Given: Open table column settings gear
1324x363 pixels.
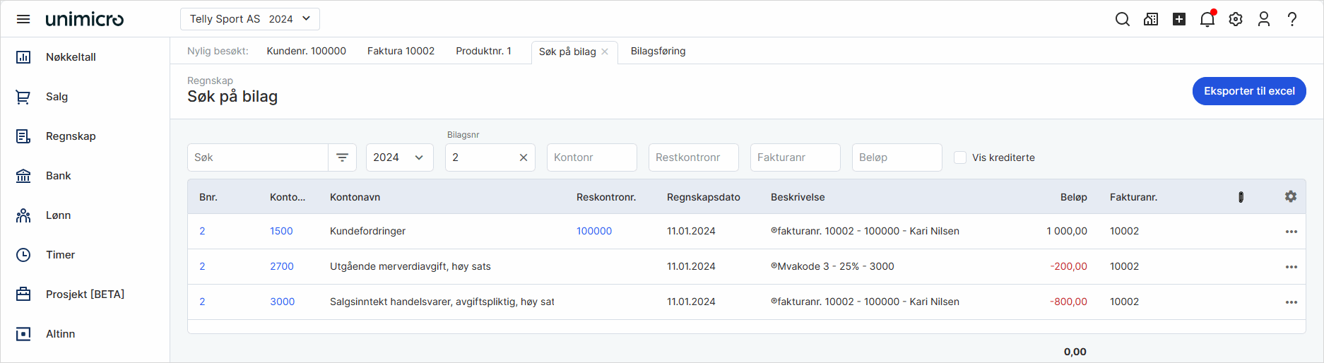Looking at the screenshot, I should pos(1290,197).
